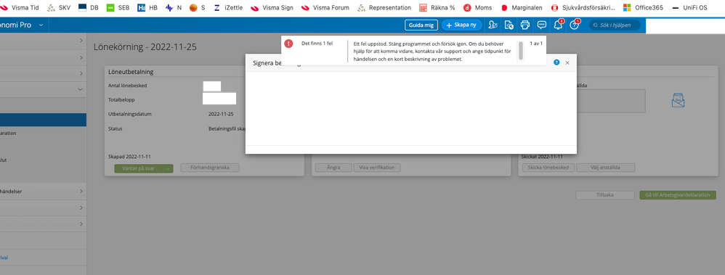
Task: Click the Ångra button
Action: [333, 168]
